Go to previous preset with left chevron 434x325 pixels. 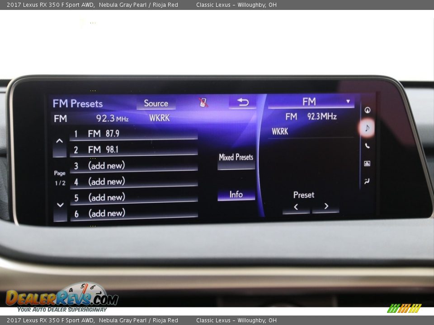(x=296, y=207)
